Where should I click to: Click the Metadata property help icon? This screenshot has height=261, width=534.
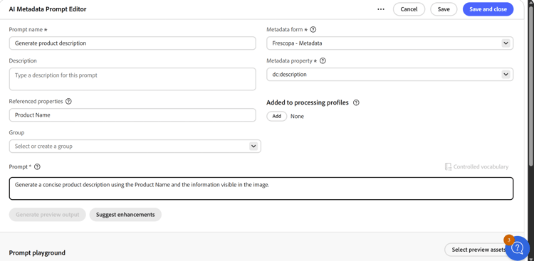click(x=323, y=61)
